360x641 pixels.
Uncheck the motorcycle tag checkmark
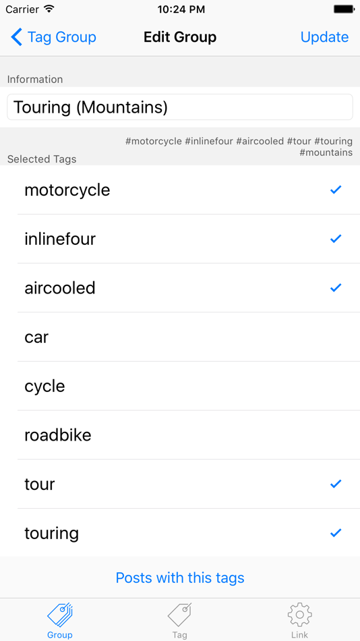[336, 190]
